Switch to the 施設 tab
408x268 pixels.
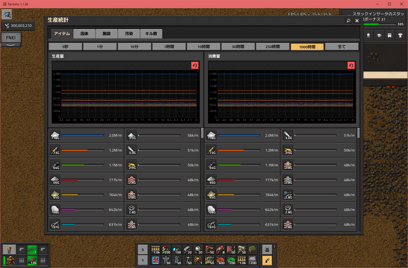point(107,34)
